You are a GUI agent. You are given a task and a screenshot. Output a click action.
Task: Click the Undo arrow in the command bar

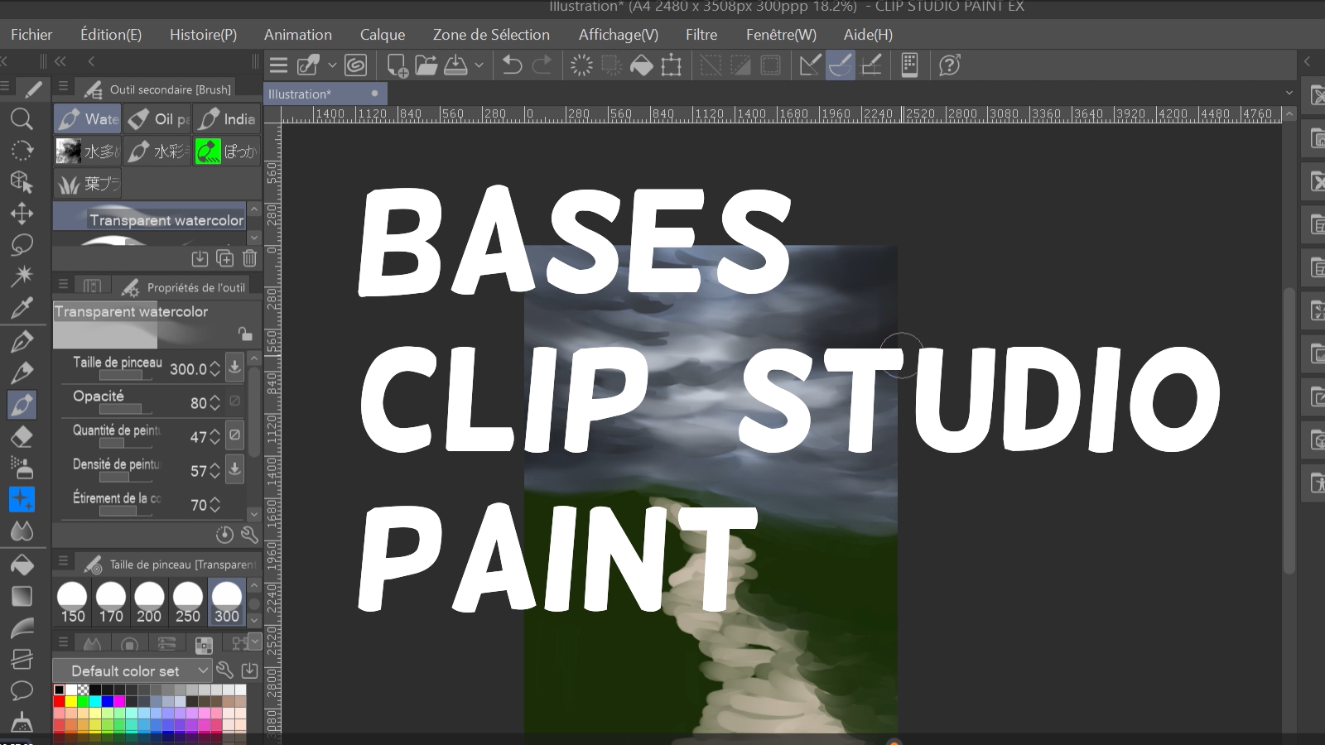click(x=512, y=65)
